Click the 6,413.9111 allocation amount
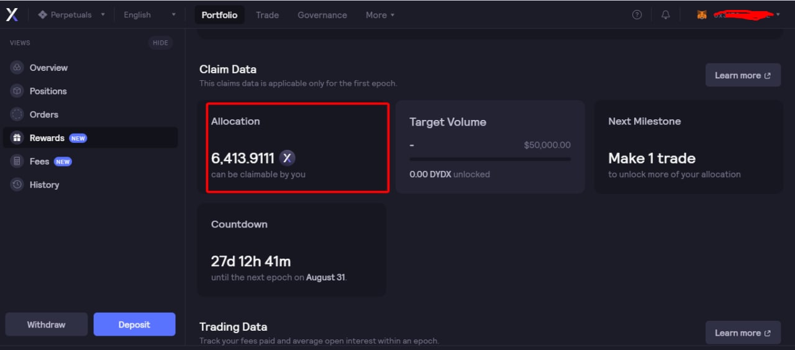Viewport: 795px width, 350px height. pos(242,158)
